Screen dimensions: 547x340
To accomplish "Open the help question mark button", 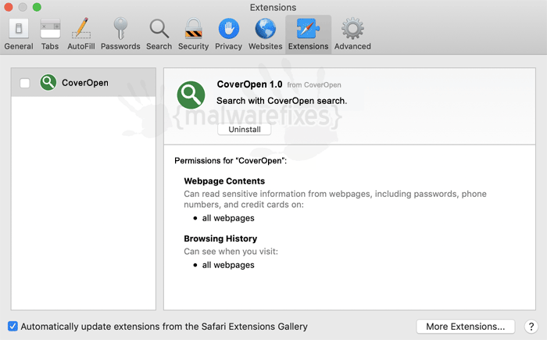I will [x=531, y=327].
